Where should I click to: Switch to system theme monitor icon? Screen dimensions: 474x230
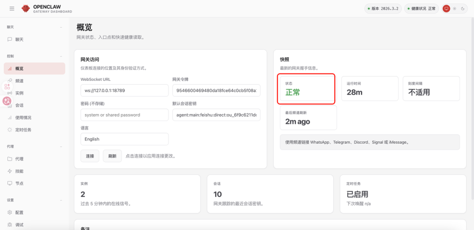[446, 8]
